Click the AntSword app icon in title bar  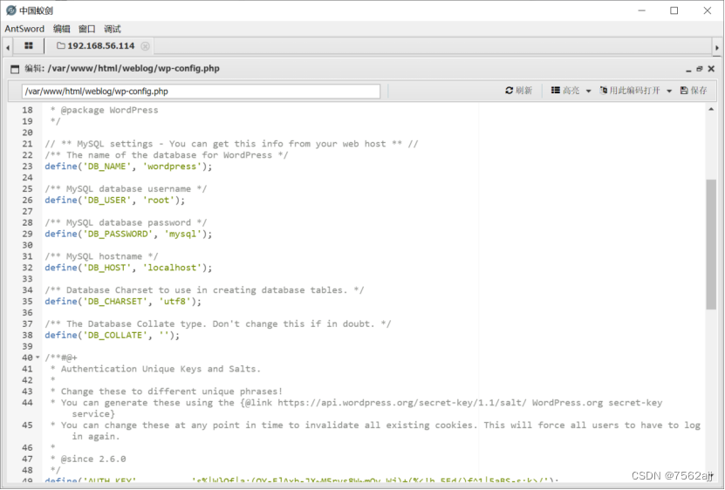coord(11,10)
